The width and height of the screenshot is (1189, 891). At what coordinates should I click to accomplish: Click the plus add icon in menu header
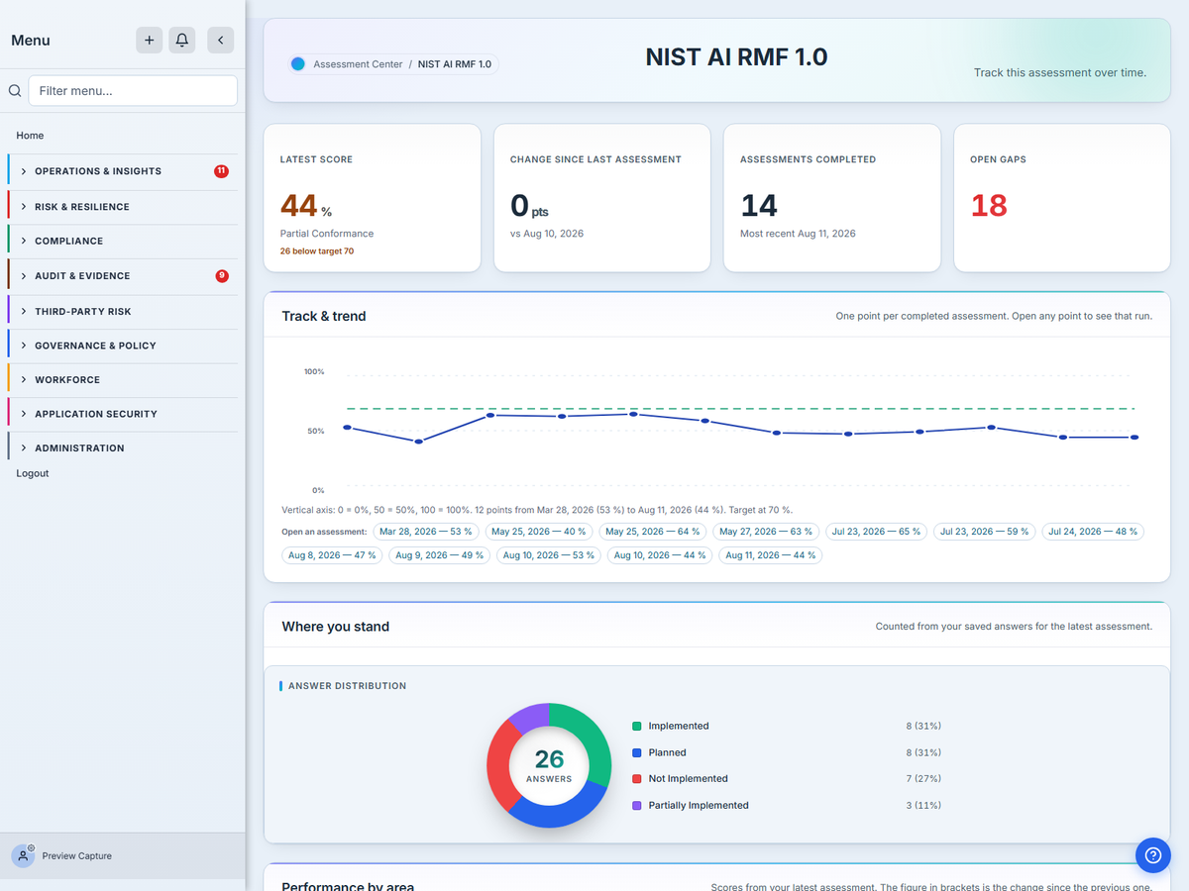click(149, 40)
